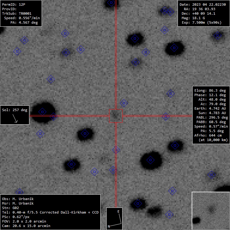The width and height of the screenshot is (230, 230).
Task: Click the red target box around the comet
Action: (116, 116)
